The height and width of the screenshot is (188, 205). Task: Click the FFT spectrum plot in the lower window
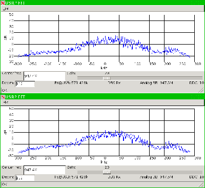pyautogui.click(x=104, y=132)
